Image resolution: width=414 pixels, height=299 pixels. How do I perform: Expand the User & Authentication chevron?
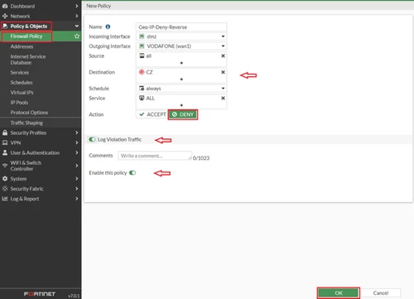click(x=76, y=152)
